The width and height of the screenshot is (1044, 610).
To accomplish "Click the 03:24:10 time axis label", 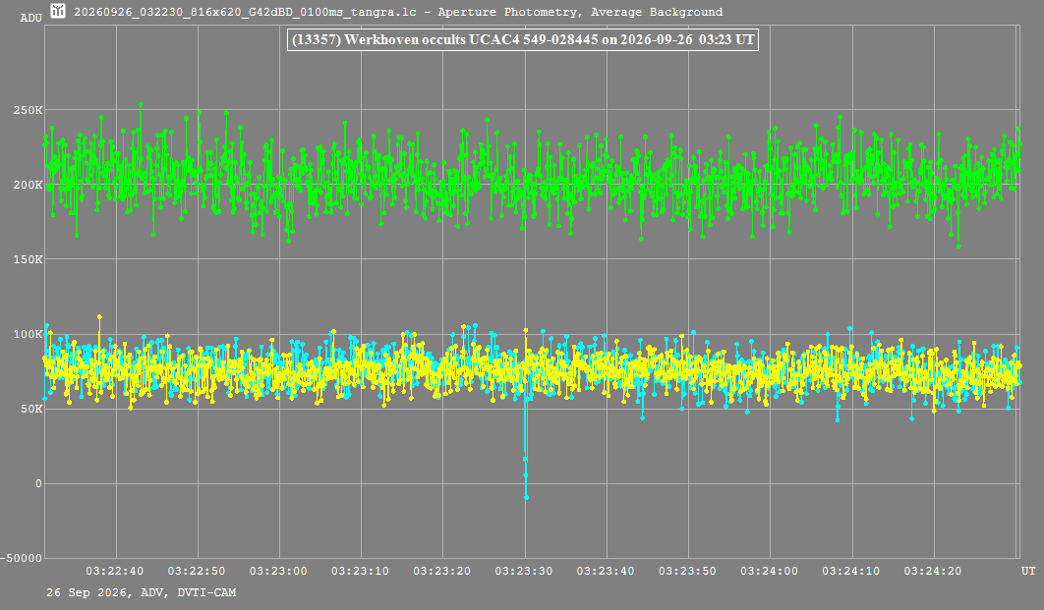I will pyautogui.click(x=851, y=571).
